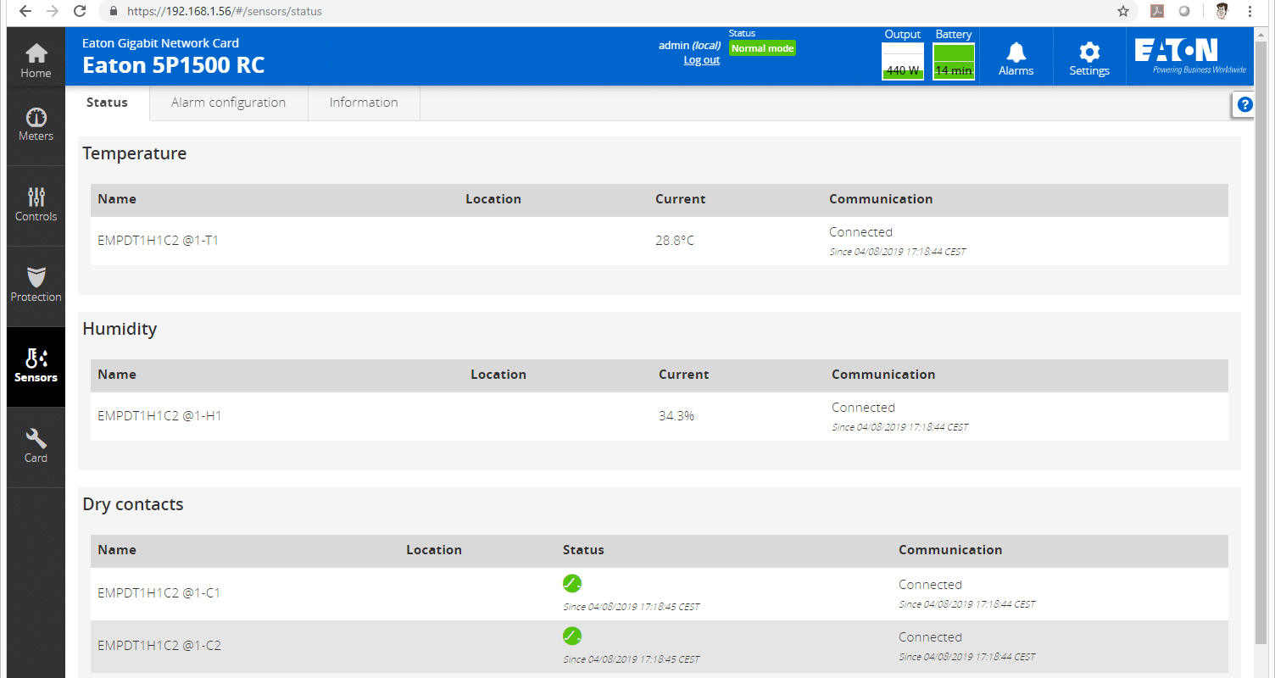Reload the page with the refresh icon
Screen dimensions: 1275x678
80,12
